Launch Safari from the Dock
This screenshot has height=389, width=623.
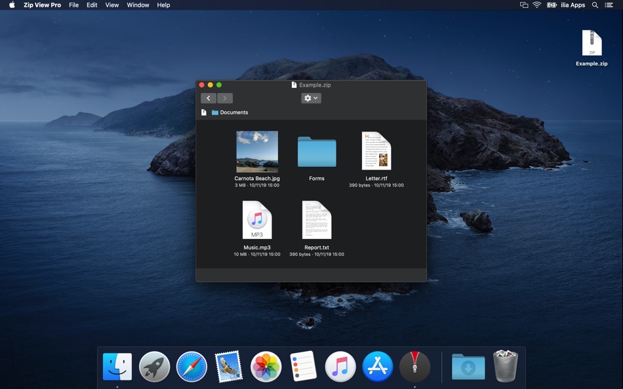click(x=191, y=367)
